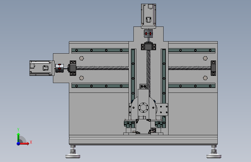The image size is (251, 162).
Task: Select the upper-left hex bolt head
Action: [x=81, y=58]
